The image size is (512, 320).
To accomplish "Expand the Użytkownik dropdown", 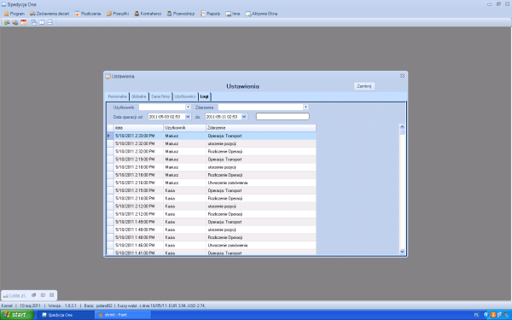I will 188,108.
